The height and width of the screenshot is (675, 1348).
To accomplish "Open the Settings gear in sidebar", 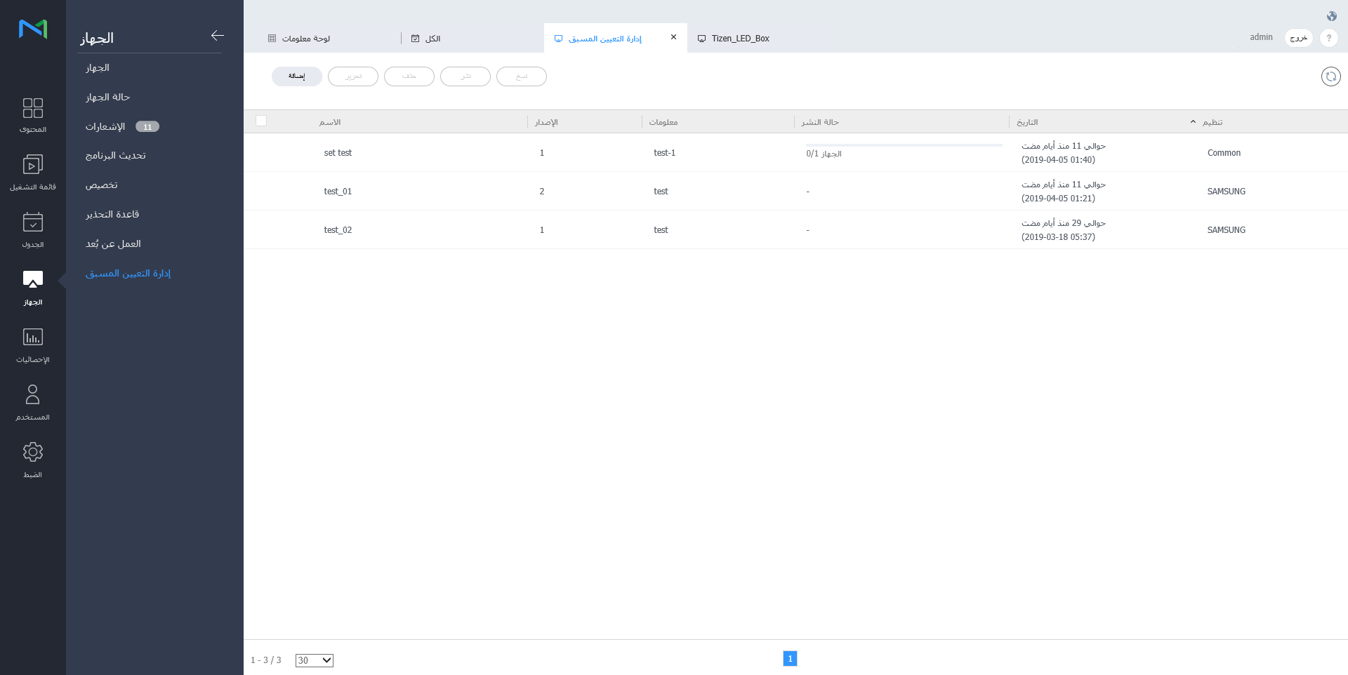I will coord(33,460).
